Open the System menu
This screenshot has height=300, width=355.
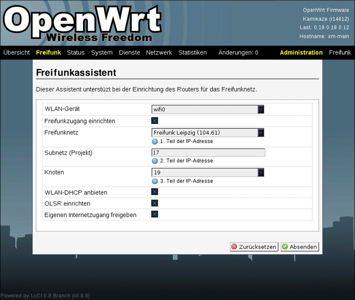coord(102,52)
